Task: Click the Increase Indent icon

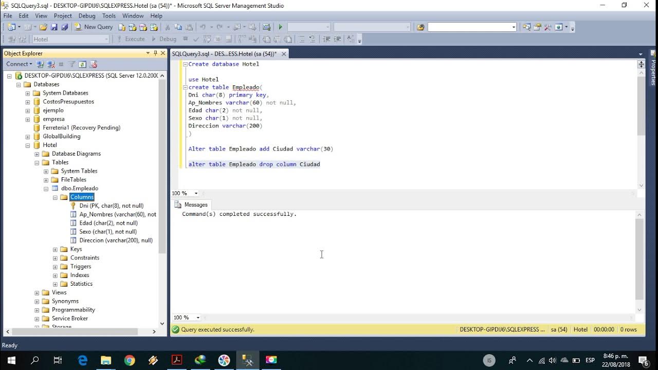Action: (x=337, y=39)
